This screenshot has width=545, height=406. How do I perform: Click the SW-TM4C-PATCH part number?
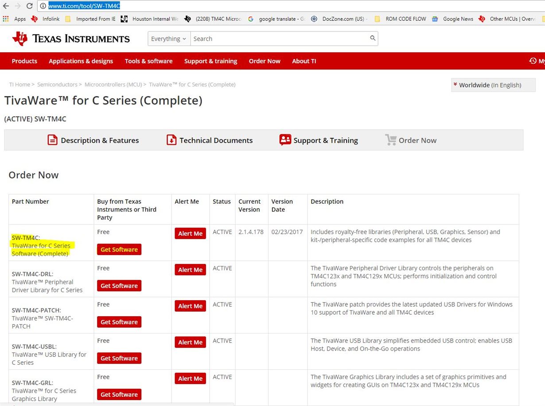[x=36, y=310]
